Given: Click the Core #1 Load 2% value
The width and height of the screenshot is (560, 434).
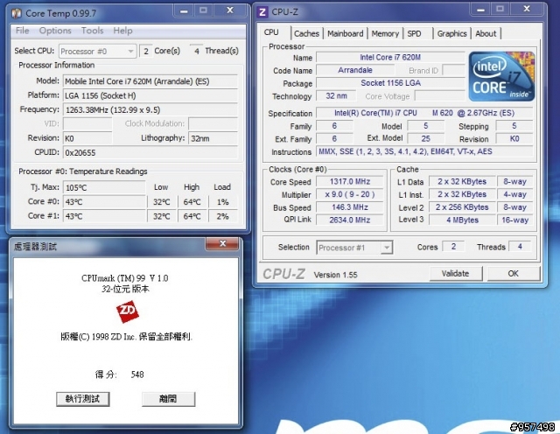Looking at the screenshot, I should click(222, 216).
